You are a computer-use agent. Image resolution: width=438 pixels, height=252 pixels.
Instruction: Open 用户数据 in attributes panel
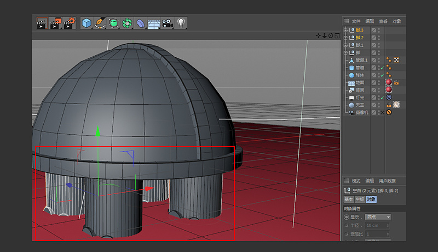[387, 181]
